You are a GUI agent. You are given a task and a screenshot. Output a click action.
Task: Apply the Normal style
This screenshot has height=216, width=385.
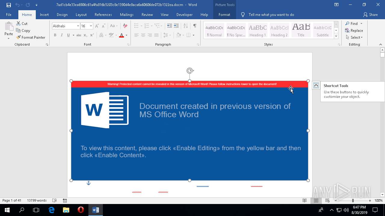(214, 30)
